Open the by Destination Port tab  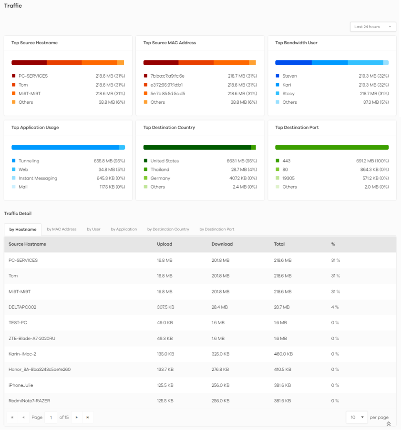216,229
